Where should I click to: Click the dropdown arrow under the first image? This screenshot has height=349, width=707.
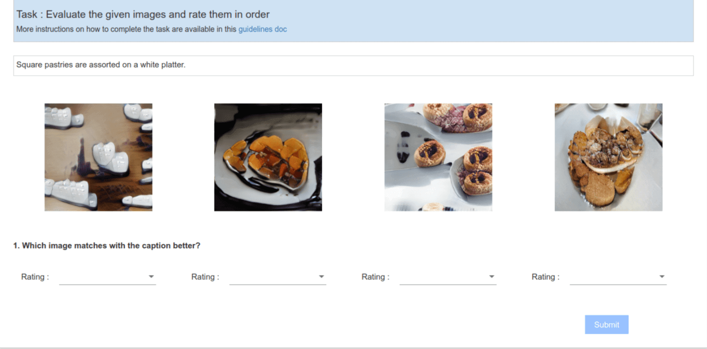151,277
